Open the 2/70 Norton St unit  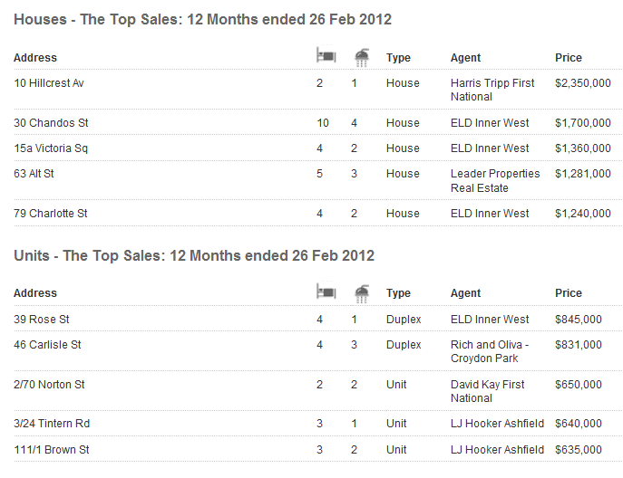tap(49, 385)
